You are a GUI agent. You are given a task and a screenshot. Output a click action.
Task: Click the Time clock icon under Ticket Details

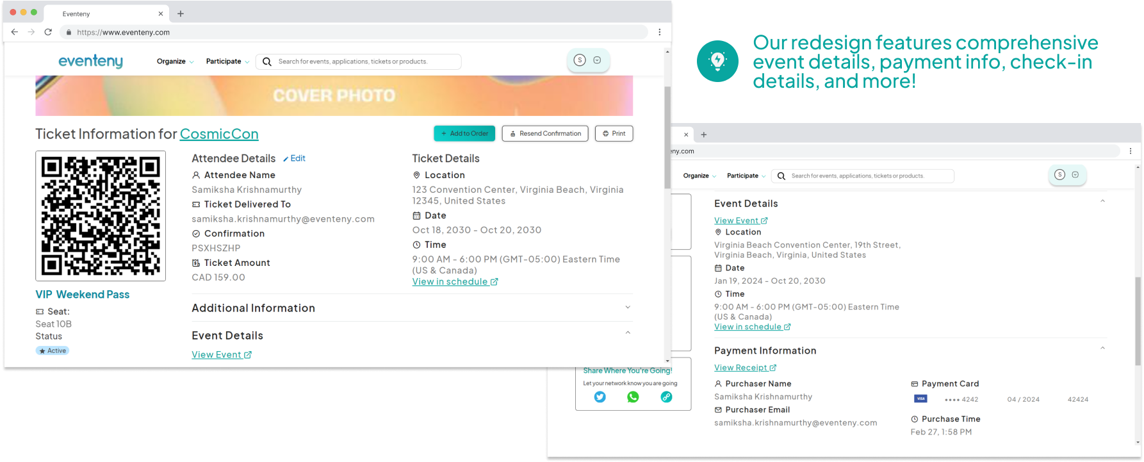pos(416,245)
